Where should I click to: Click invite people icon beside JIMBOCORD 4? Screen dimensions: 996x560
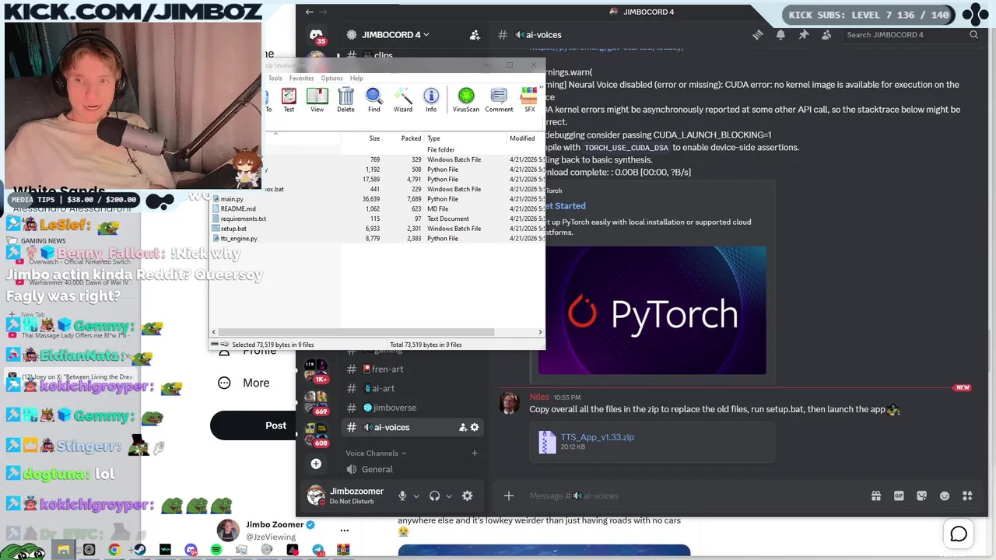pos(475,35)
